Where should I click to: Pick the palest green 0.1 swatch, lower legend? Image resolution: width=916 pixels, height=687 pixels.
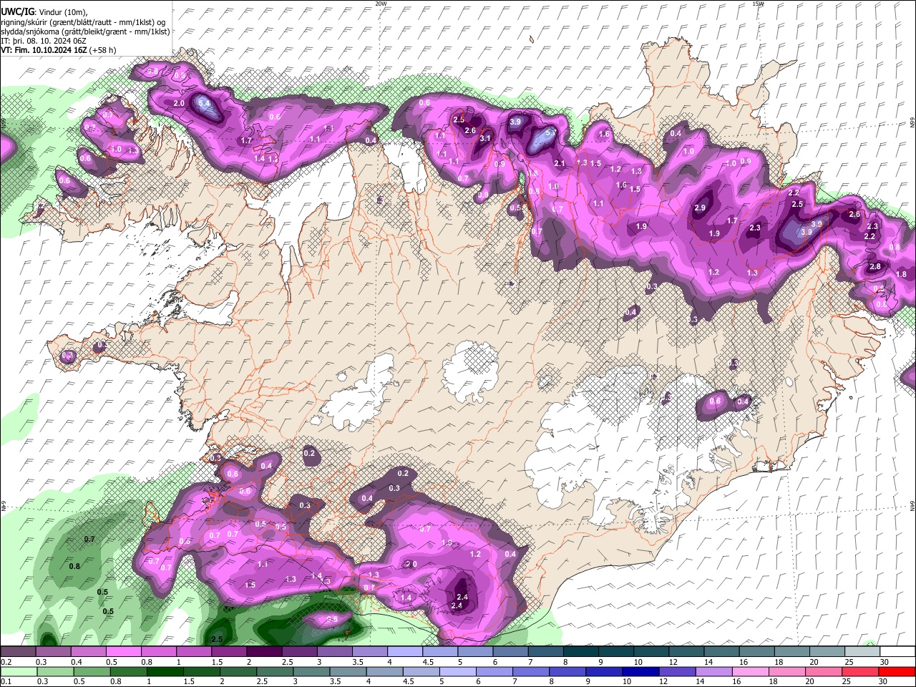pos(19,671)
